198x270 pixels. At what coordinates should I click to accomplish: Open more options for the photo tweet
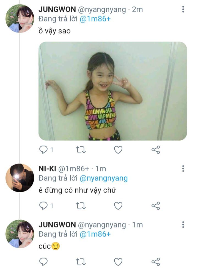coord(183,9)
